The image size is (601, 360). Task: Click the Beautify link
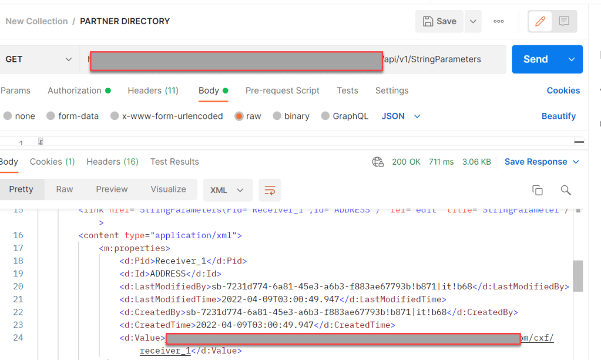point(558,116)
